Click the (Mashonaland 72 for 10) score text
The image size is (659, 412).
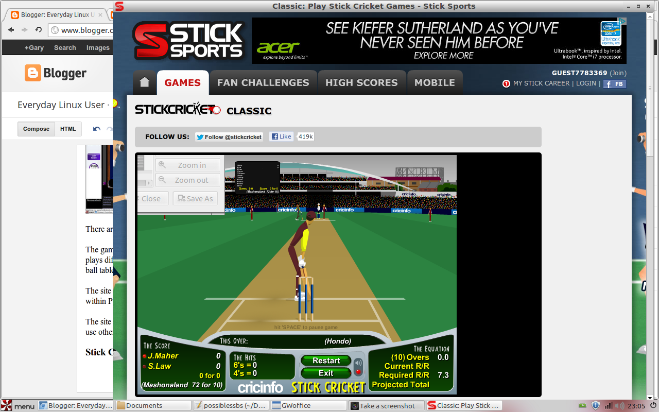tap(182, 385)
